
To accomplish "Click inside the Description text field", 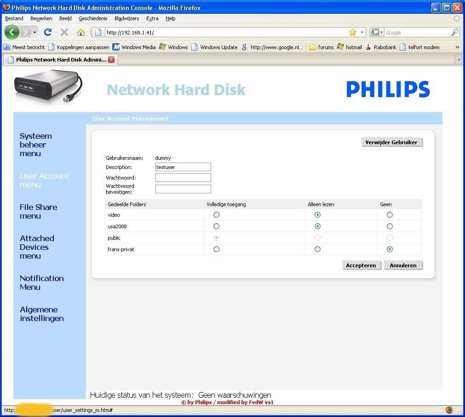I will pyautogui.click(x=183, y=167).
